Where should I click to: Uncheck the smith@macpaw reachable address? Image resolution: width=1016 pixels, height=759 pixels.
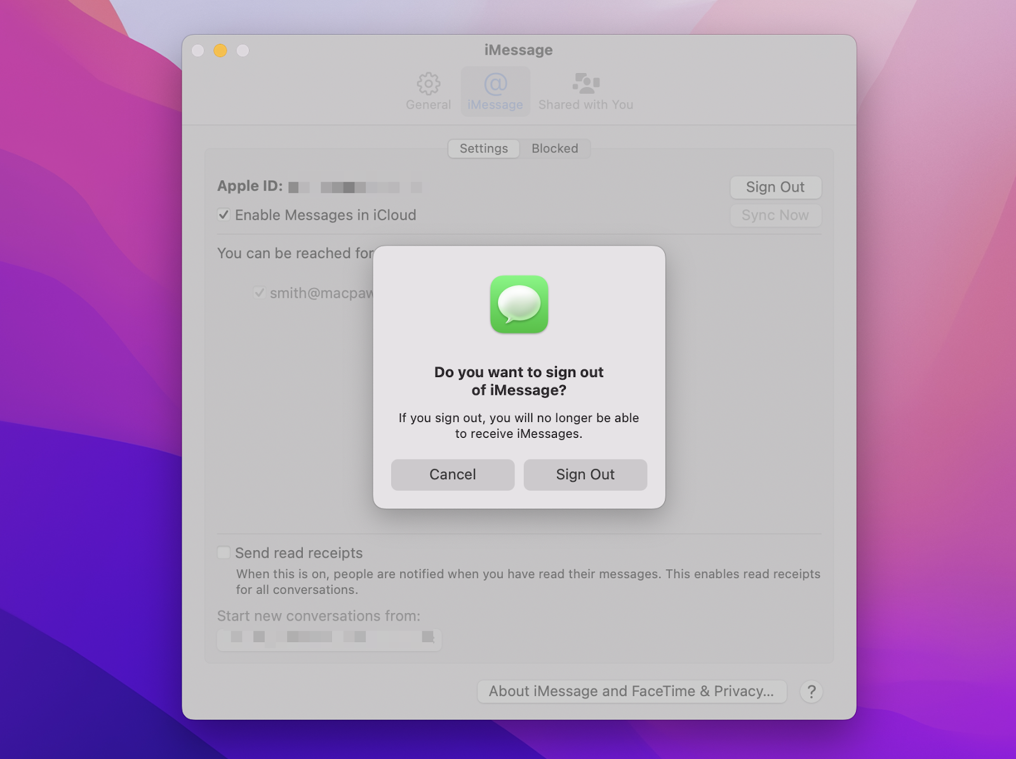(259, 293)
